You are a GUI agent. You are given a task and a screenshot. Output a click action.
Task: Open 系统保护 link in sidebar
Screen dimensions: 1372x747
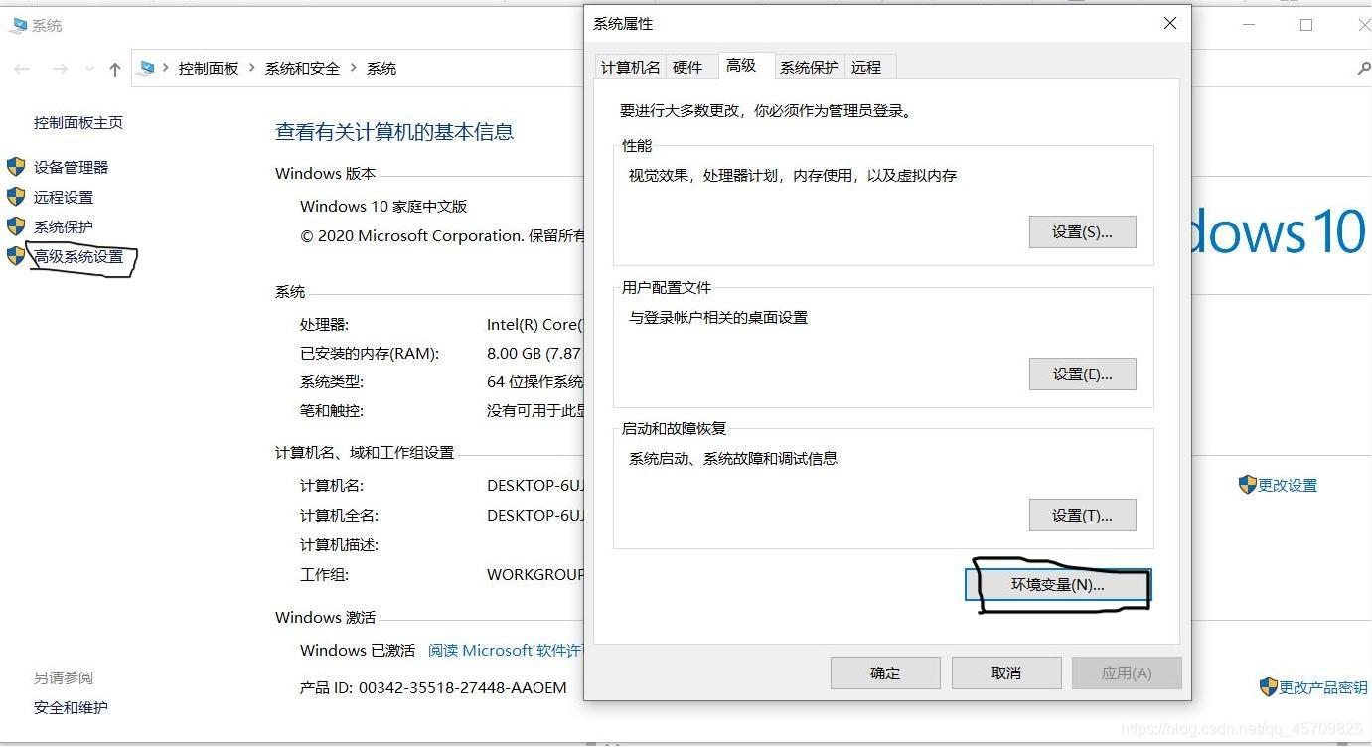click(64, 227)
